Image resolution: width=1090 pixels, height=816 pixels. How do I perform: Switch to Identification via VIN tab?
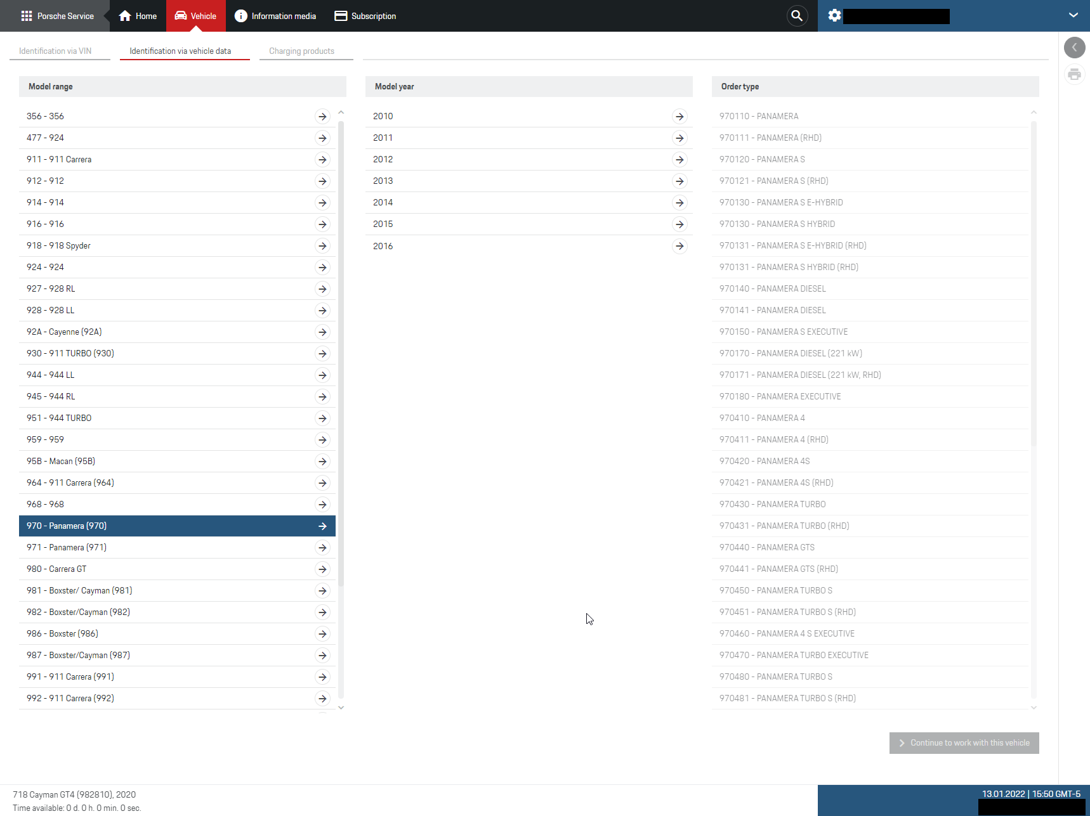pyautogui.click(x=55, y=51)
